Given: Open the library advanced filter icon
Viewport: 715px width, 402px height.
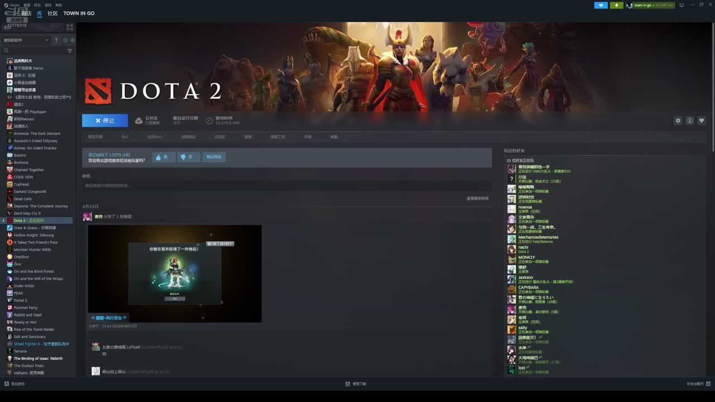Looking at the screenshot, I should pos(70,51).
